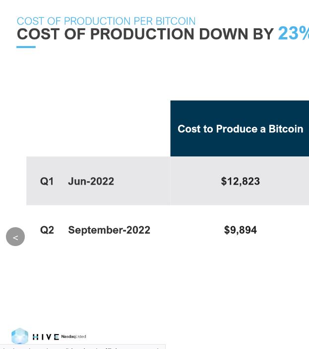Click the HIVE wordmark text
Viewport: 309px width, 349px height.
46,337
